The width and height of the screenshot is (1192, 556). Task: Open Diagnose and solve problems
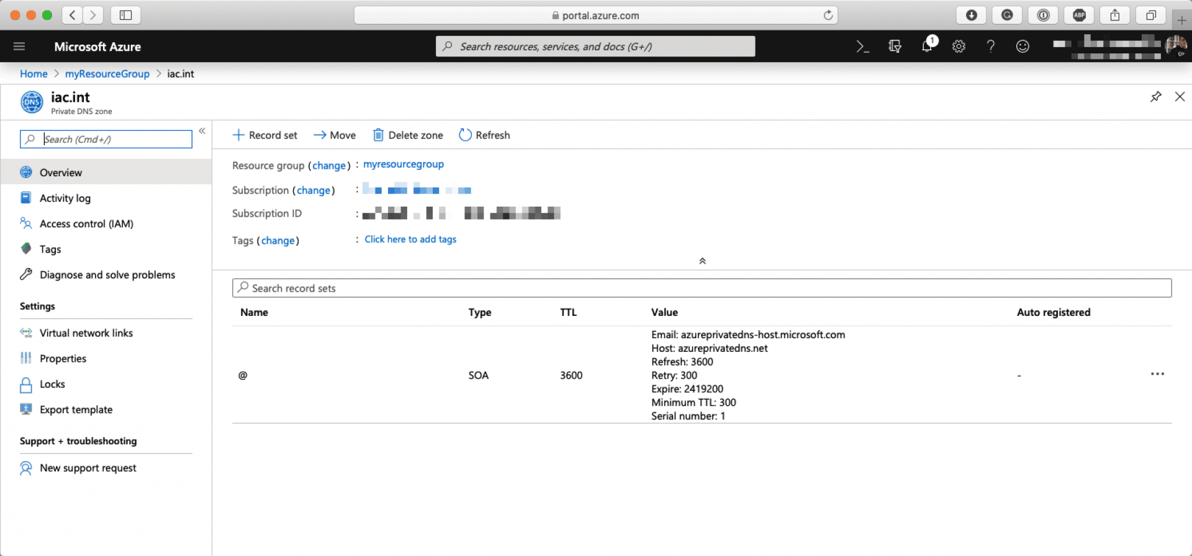pyautogui.click(x=106, y=274)
